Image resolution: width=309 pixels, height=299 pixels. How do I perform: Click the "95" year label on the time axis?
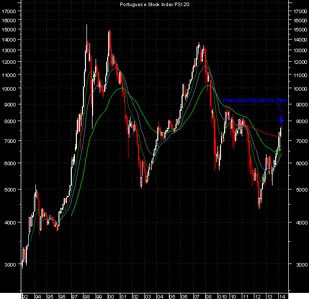pos(50,296)
